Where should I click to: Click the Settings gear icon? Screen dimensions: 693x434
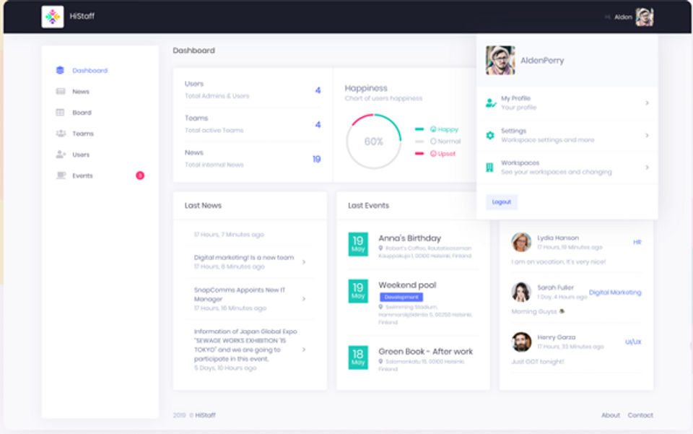[x=490, y=135]
